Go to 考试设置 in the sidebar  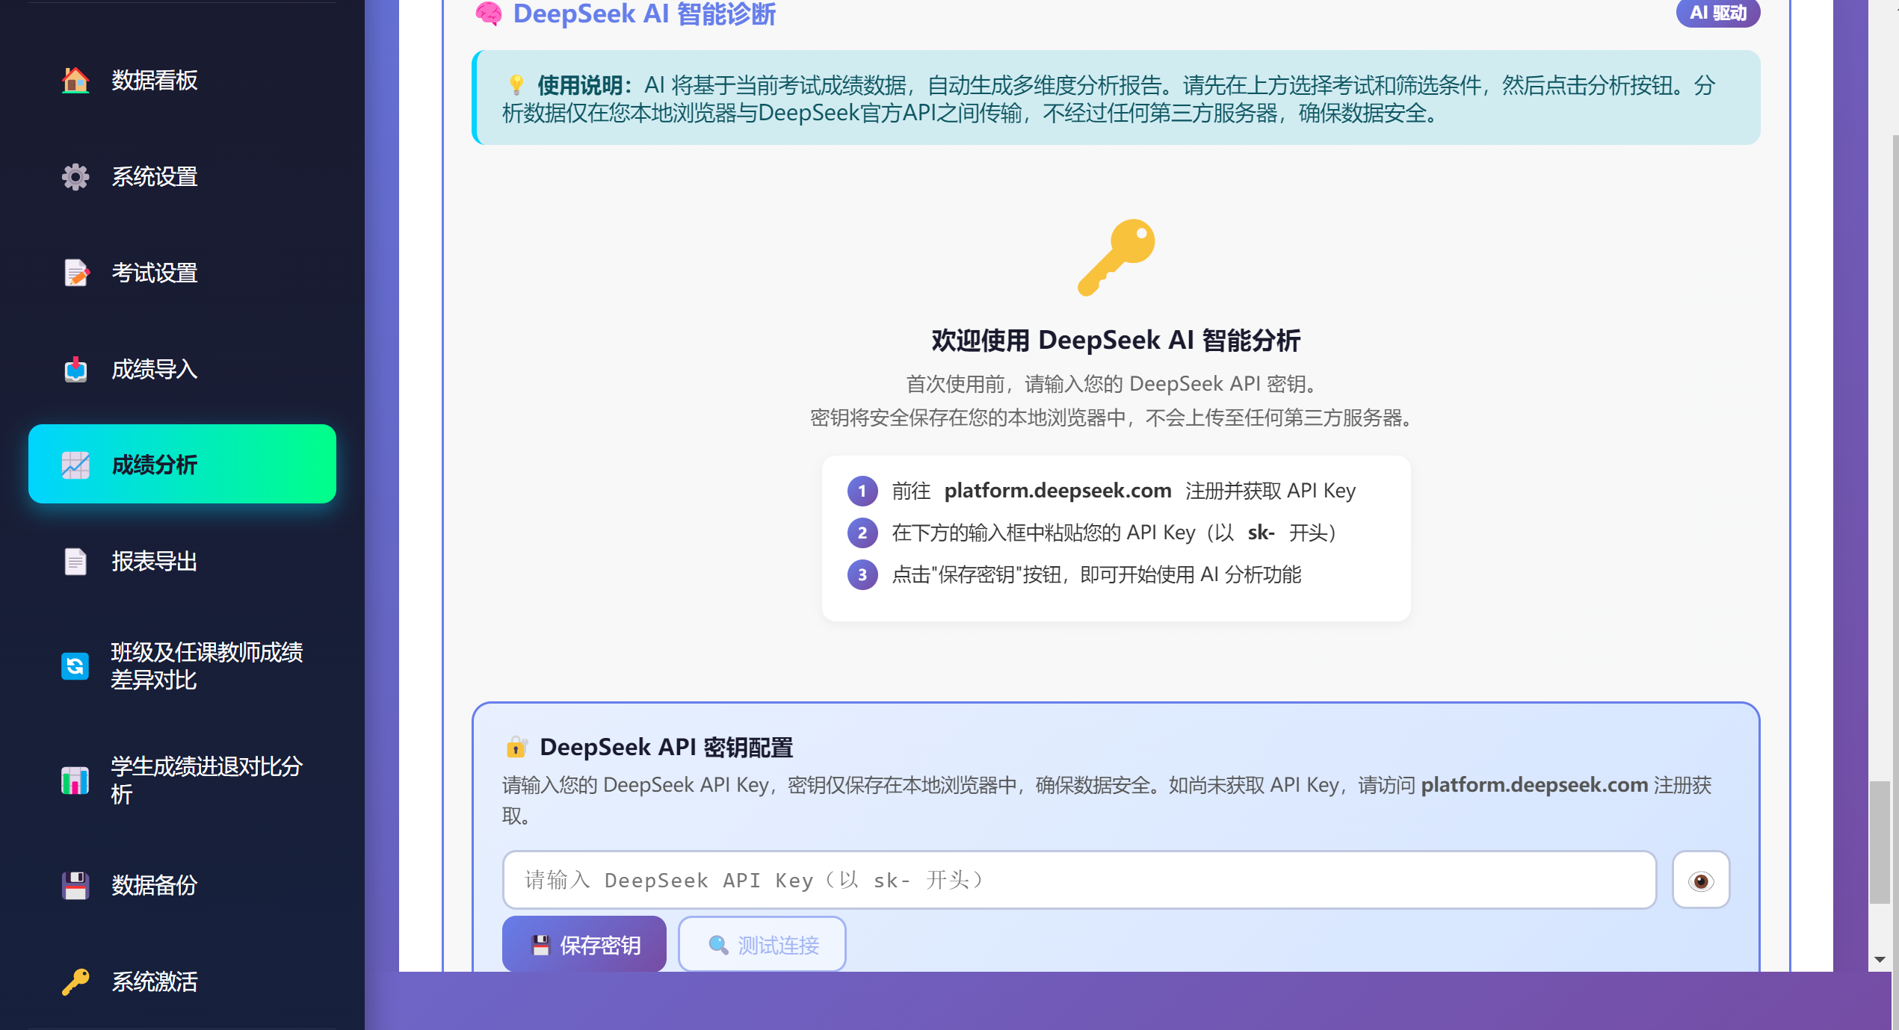point(182,273)
